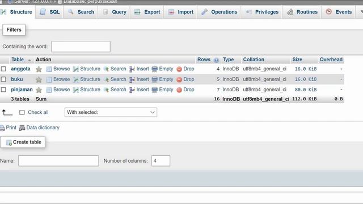Click the Insert icon in pinjaman row
363x204 pixels.
click(132, 90)
